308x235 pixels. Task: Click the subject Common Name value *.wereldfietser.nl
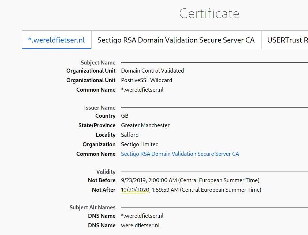[x=142, y=90]
